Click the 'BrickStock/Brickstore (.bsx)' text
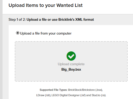133x99 pixels. tap(85, 90)
